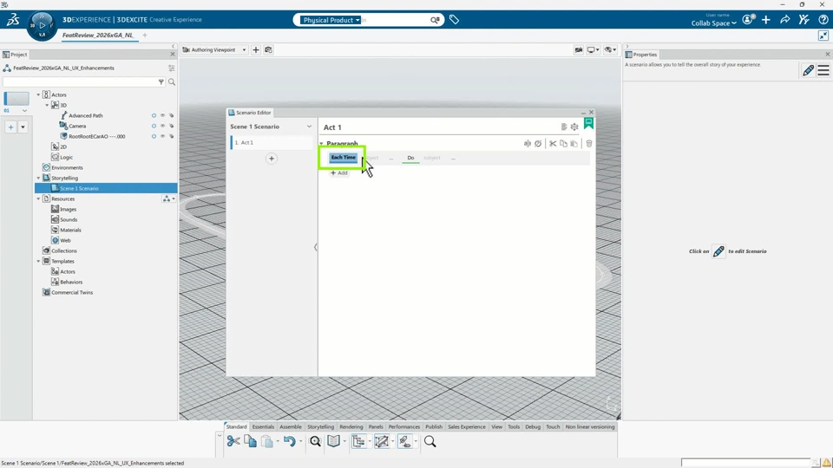Open the tag icon beside search
Image resolution: width=833 pixels, height=468 pixels.
pos(454,20)
